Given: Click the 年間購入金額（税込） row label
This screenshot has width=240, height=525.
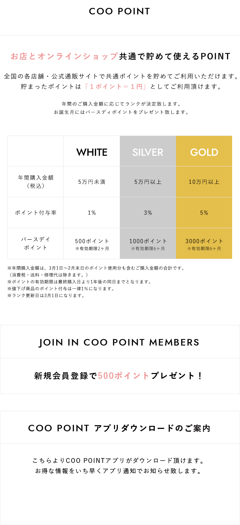Looking at the screenshot, I should (36, 182).
